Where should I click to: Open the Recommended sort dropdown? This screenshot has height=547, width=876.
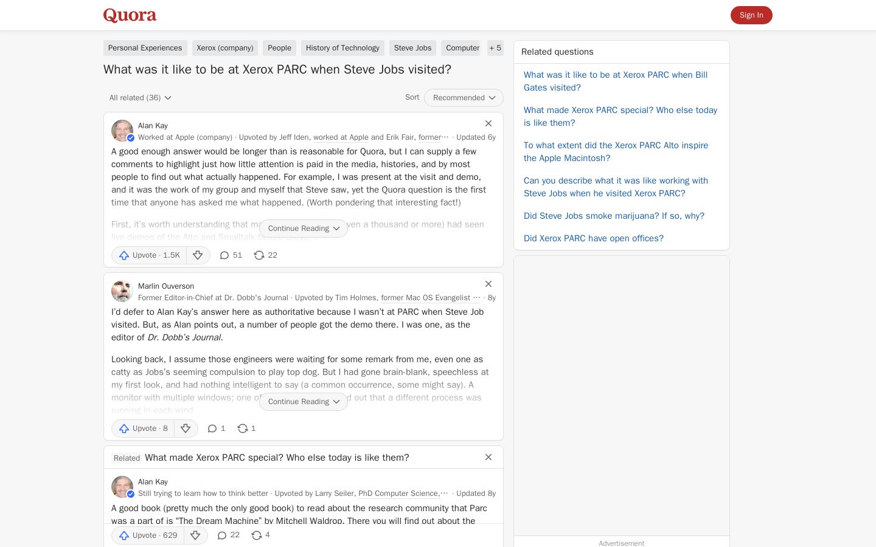pyautogui.click(x=464, y=98)
